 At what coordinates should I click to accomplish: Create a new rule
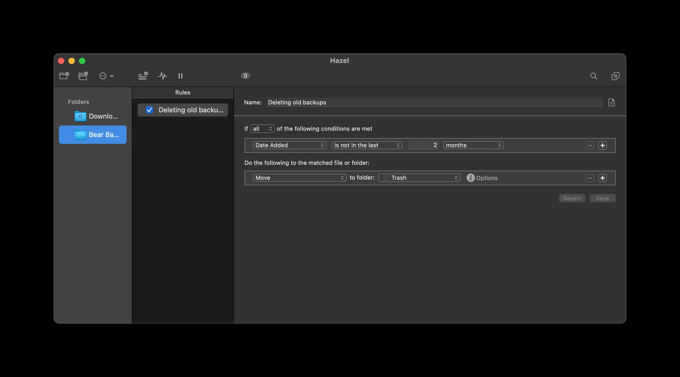coord(142,76)
